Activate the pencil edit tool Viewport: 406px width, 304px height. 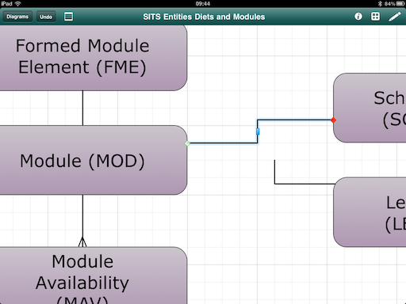point(395,17)
